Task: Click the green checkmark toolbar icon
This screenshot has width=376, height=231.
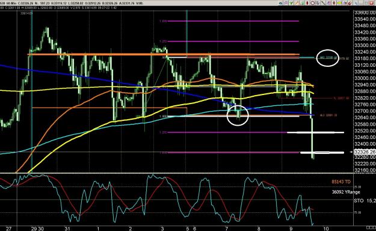Action: click(x=291, y=3)
